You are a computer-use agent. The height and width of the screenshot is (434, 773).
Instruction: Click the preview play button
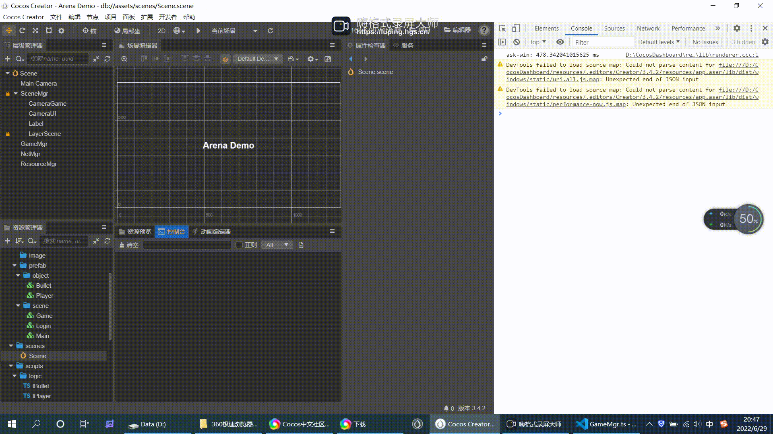pyautogui.click(x=198, y=31)
